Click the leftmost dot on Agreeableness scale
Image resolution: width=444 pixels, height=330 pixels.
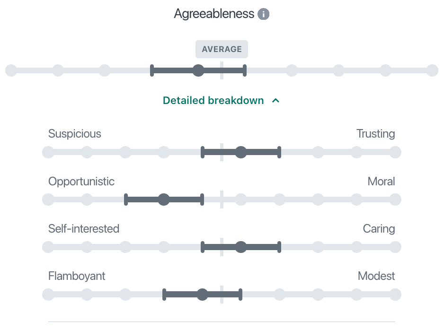[11, 71]
